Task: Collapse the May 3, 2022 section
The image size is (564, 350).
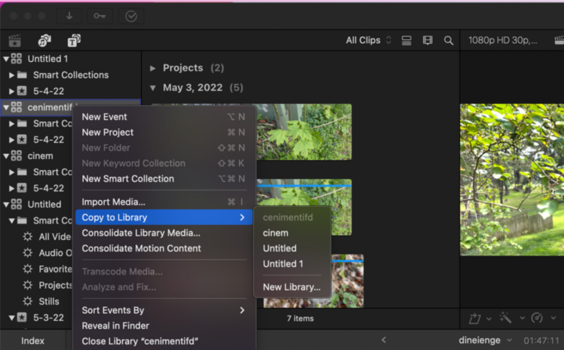Action: tap(153, 88)
